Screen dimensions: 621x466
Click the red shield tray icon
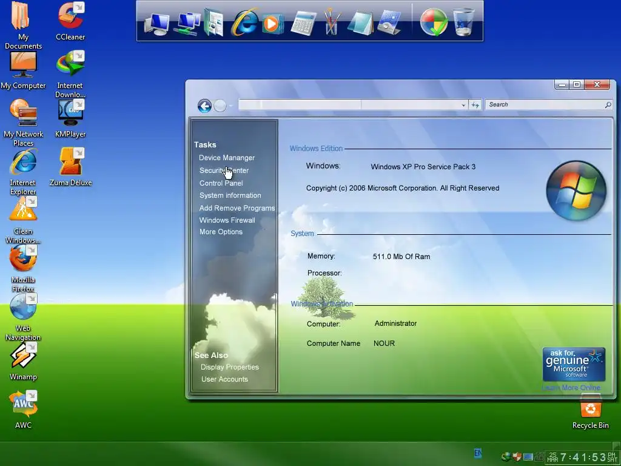pos(517,457)
